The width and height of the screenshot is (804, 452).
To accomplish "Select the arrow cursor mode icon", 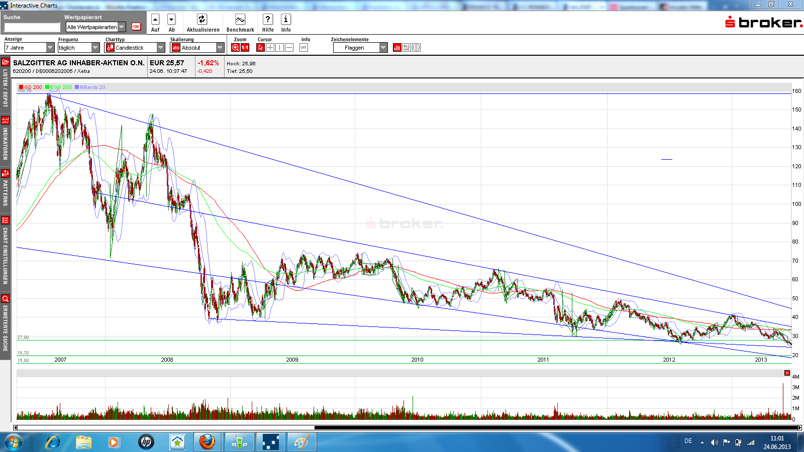I will [260, 48].
